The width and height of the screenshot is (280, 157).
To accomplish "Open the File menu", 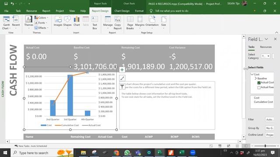I will point(7,11).
